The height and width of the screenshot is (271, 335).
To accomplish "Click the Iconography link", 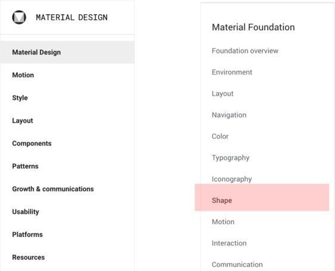I will click(232, 179).
